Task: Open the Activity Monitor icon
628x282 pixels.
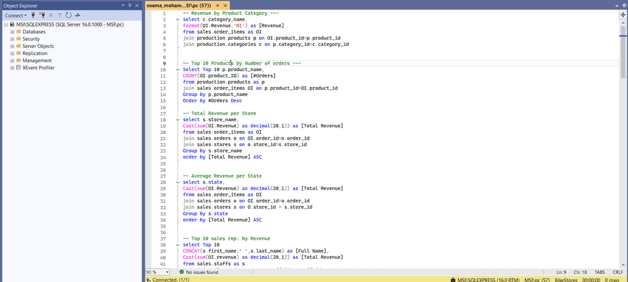Action: coord(77,15)
